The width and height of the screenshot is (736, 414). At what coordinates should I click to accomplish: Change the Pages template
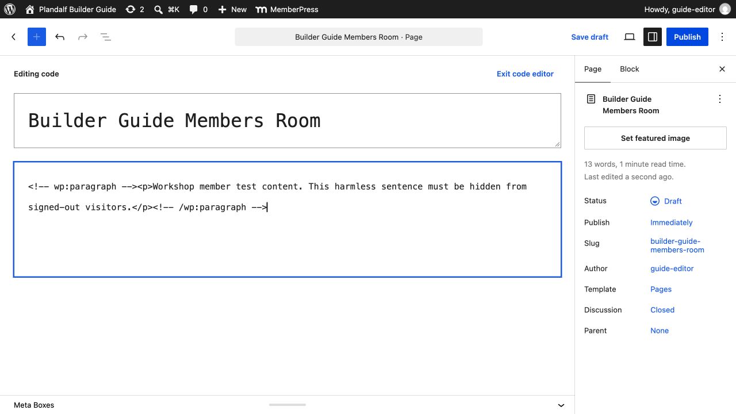661,289
